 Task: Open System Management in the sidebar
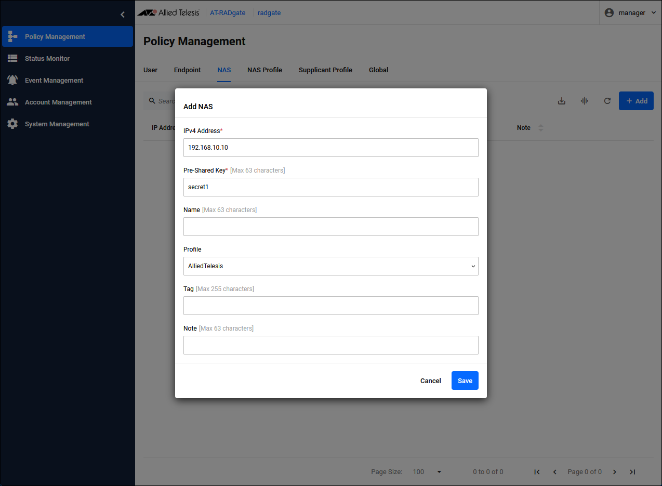pos(57,124)
